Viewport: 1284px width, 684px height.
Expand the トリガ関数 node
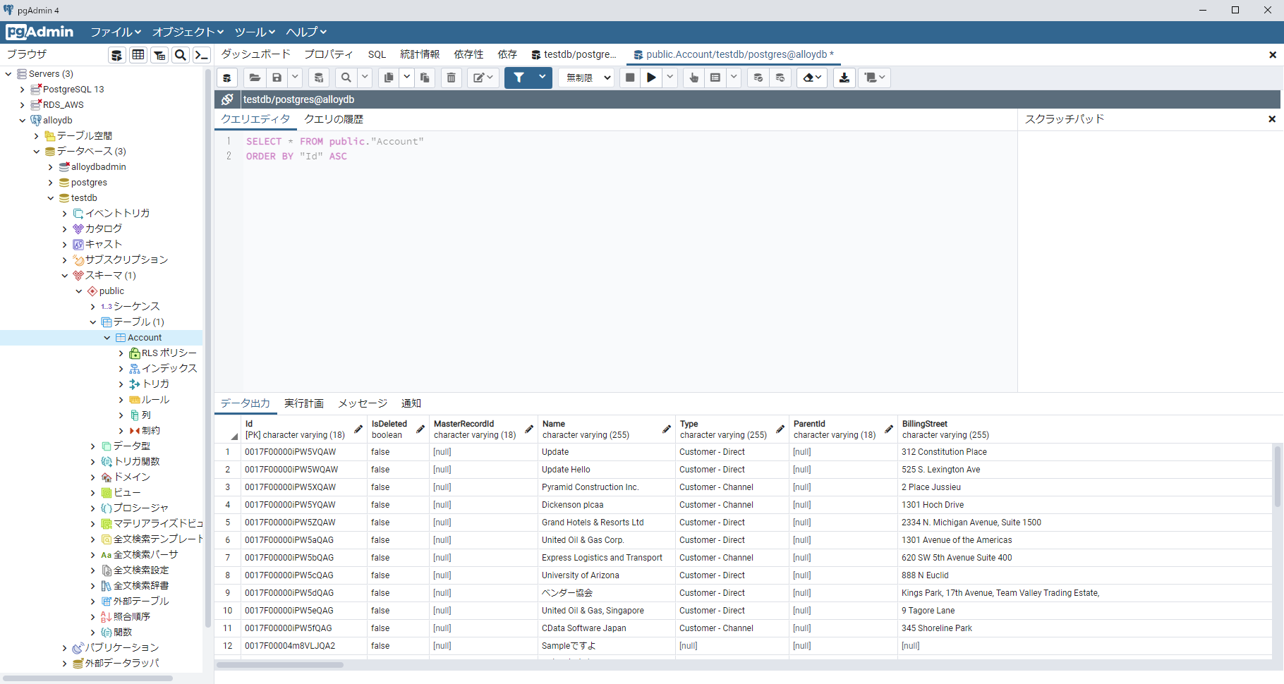click(93, 462)
